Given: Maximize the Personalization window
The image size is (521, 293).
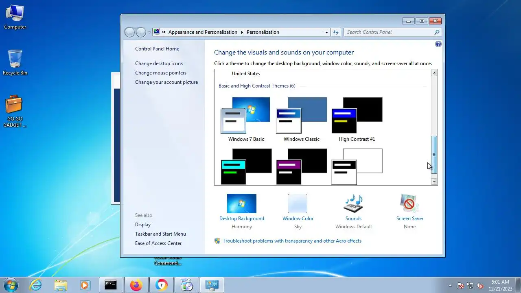Looking at the screenshot, I should (422, 21).
